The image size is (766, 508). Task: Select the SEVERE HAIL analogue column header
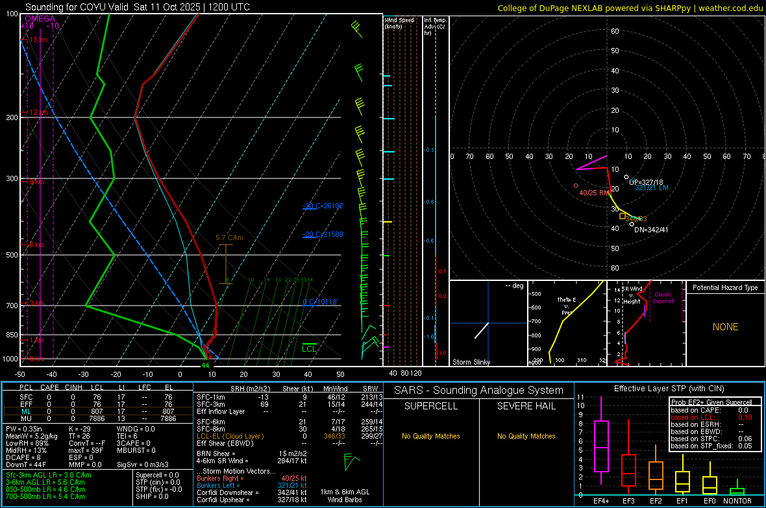click(526, 406)
